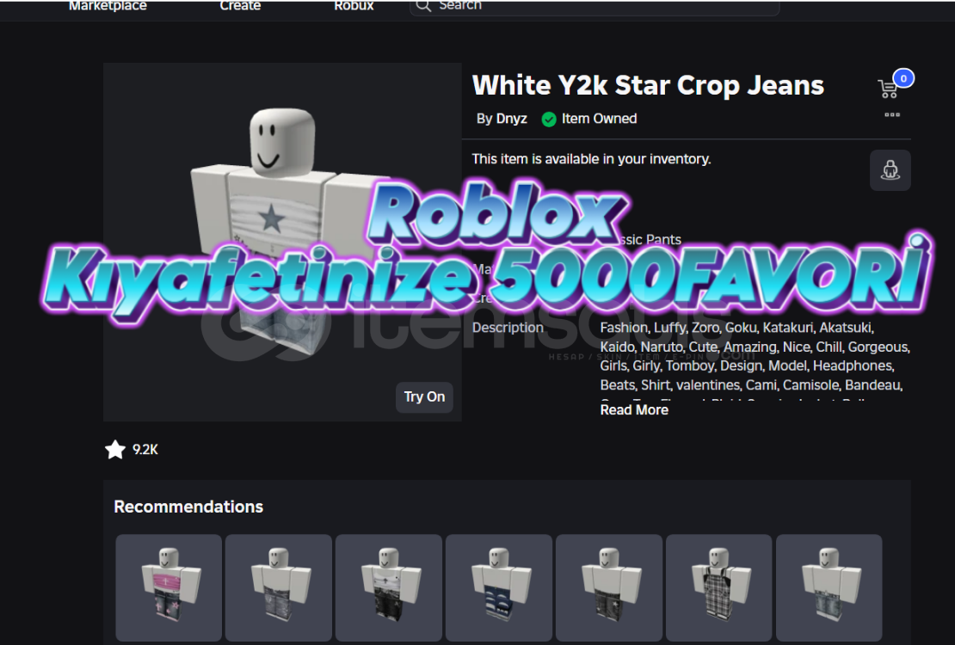
Task: Open the last recommendation with light jeans
Action: (829, 587)
